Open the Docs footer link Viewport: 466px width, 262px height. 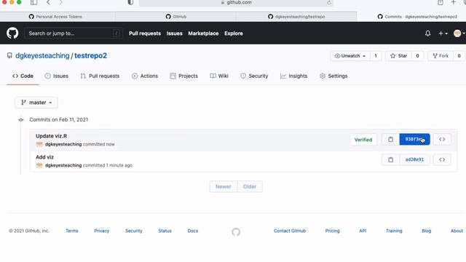pos(192,231)
